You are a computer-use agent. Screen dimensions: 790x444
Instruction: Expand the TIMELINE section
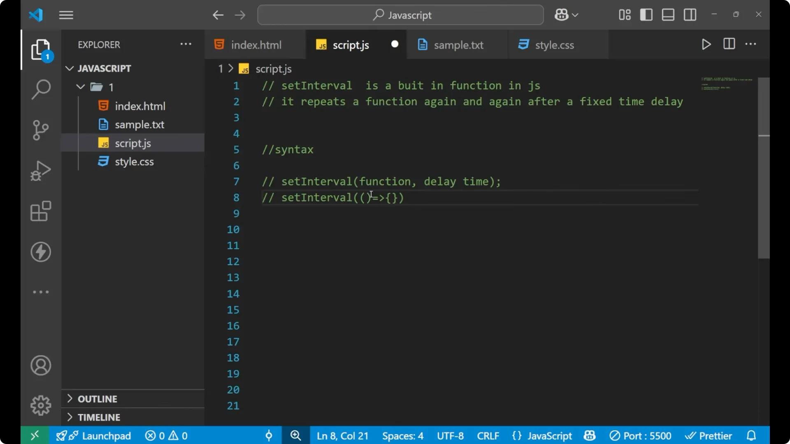point(99,417)
